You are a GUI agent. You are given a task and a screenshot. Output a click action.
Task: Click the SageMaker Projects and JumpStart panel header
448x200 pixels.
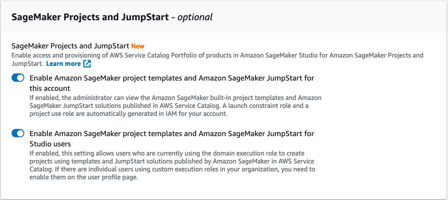[224, 17]
